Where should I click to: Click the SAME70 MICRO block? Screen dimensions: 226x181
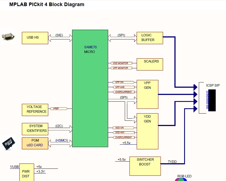90,83
